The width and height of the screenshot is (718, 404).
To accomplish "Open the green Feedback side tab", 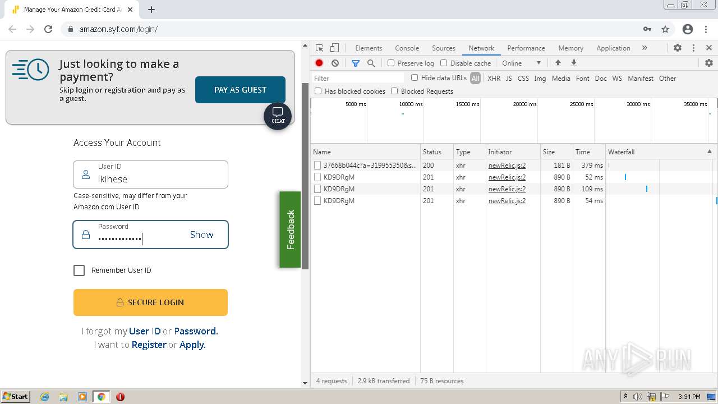I will click(x=290, y=229).
